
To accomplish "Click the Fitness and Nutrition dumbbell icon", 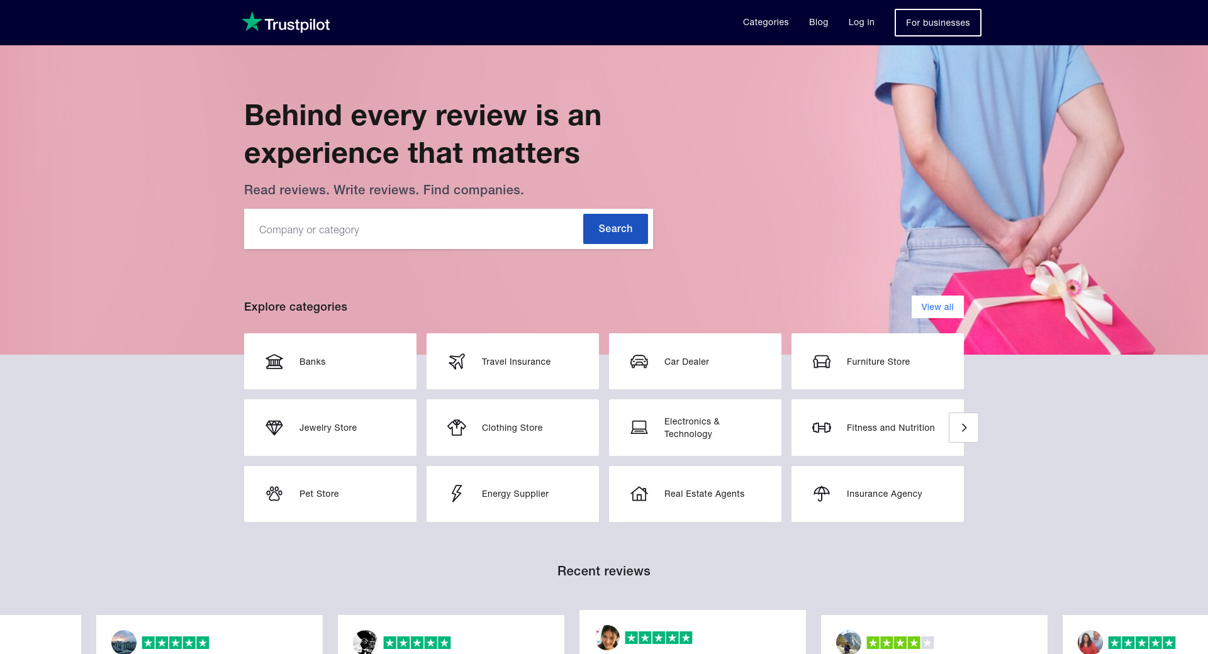I will tap(822, 428).
